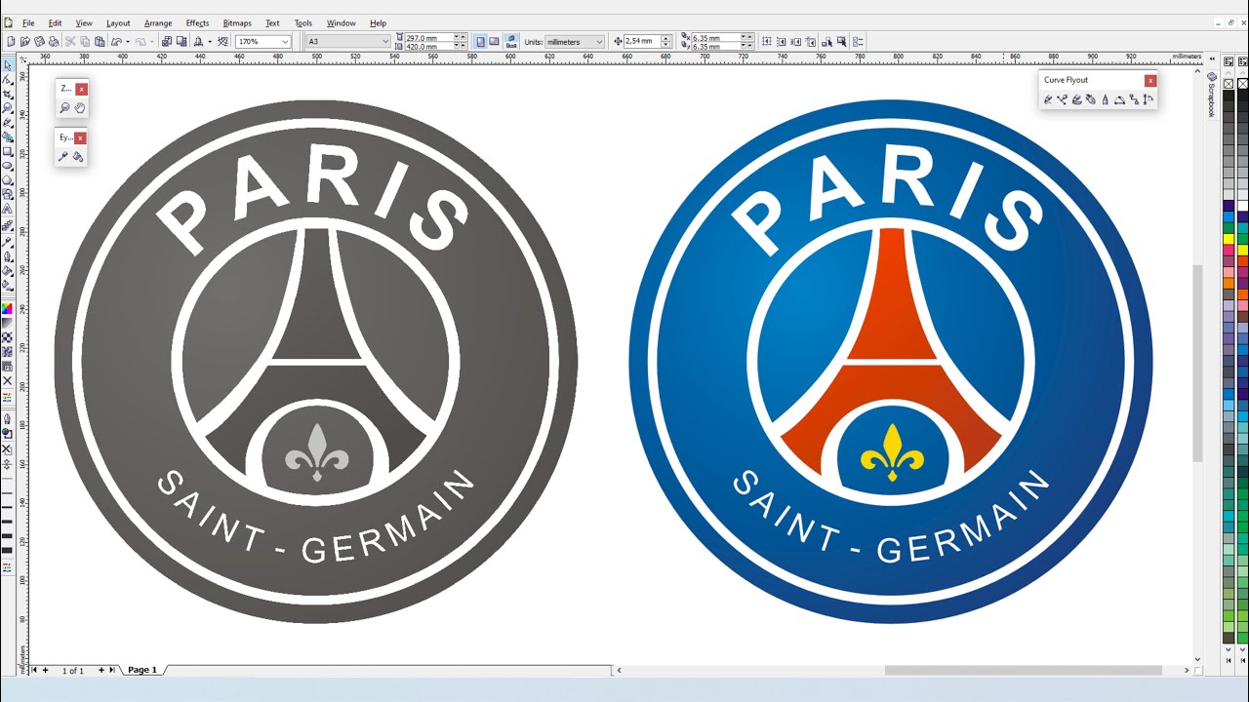1249x702 pixels.
Task: Click the Print icon in toolbar
Action: [x=54, y=42]
